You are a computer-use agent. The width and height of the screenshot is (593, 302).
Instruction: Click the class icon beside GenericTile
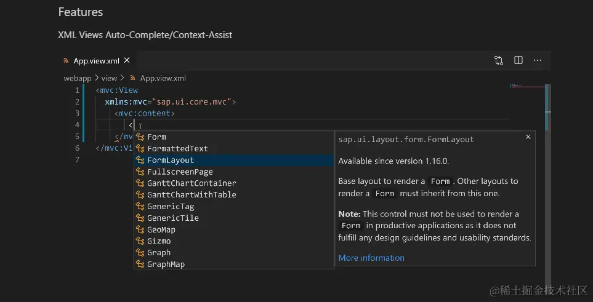click(x=140, y=218)
